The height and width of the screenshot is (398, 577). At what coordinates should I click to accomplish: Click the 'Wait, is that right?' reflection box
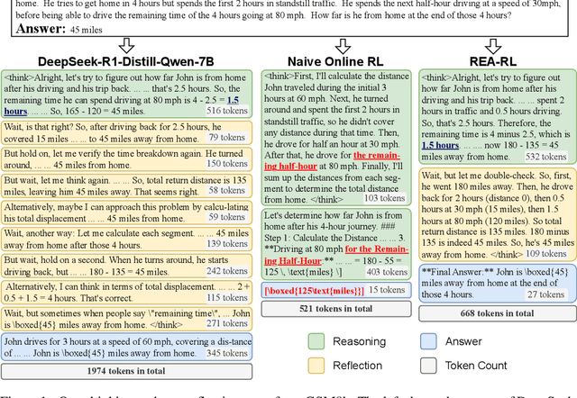coord(126,132)
